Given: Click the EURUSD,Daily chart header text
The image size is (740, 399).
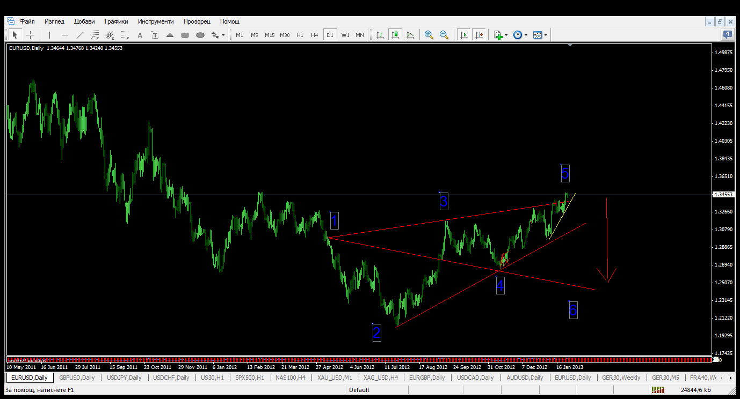Looking at the screenshot, I should click(27, 48).
